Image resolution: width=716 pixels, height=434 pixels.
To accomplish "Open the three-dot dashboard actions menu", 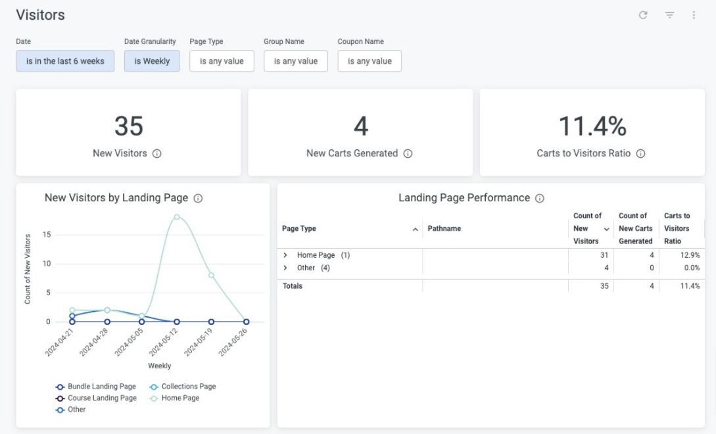I will pyautogui.click(x=694, y=14).
